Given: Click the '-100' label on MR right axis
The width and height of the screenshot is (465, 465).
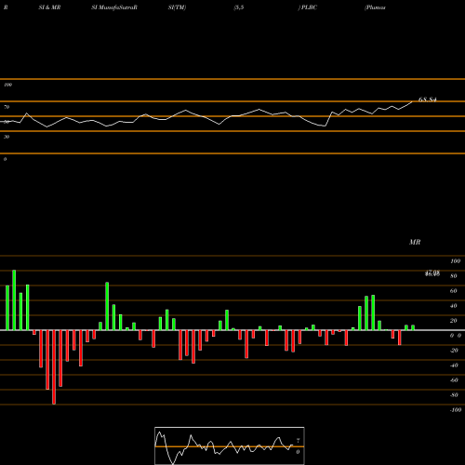Looking at the screenshot, I should click(x=456, y=410).
